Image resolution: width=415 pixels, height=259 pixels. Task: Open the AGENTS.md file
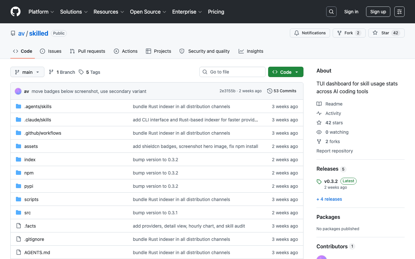click(37, 253)
